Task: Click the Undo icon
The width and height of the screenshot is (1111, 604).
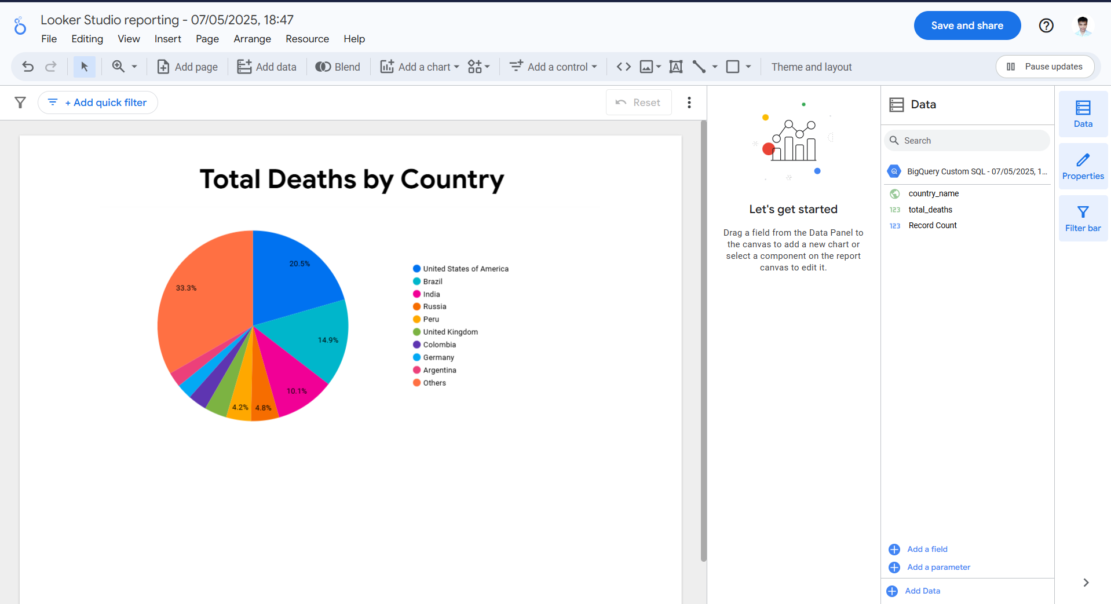Action: click(28, 67)
